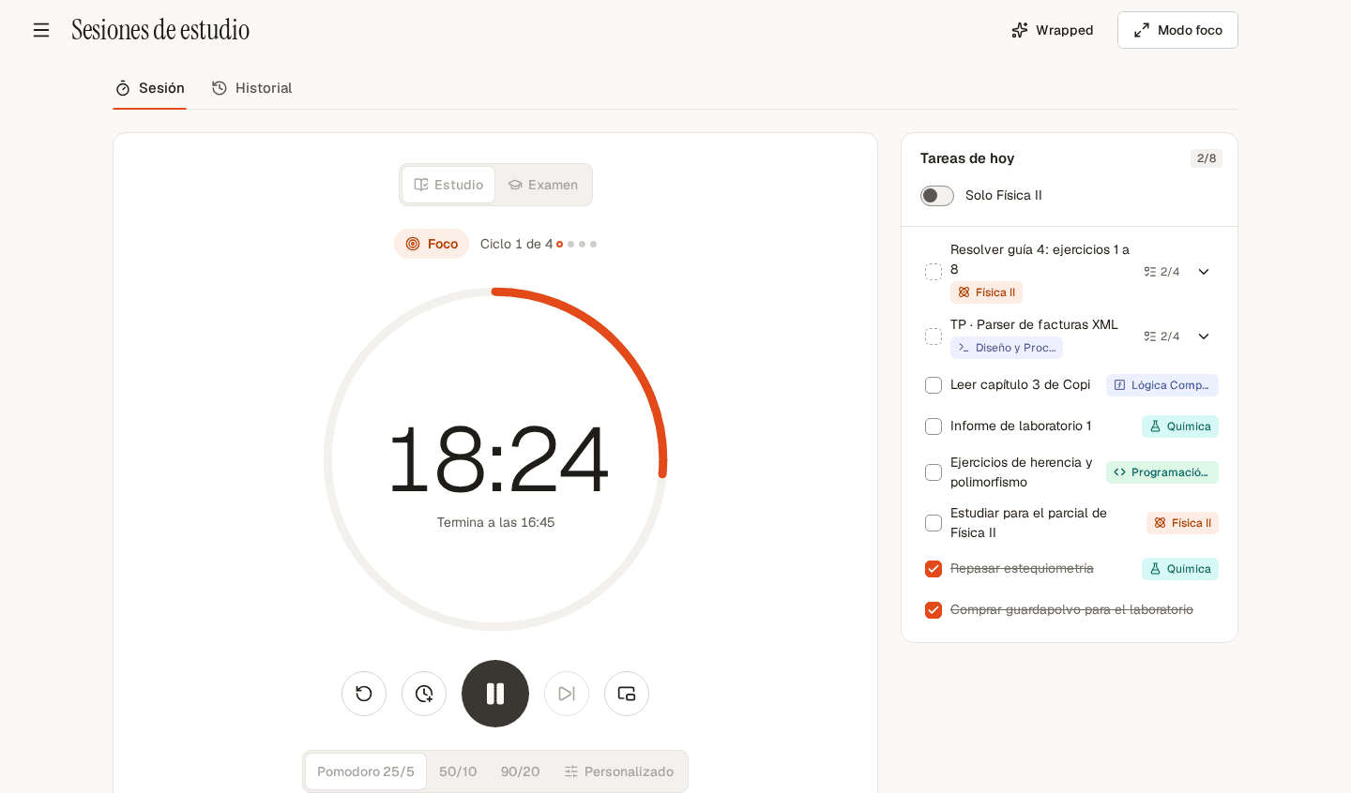Select Estudio mode

point(448,185)
